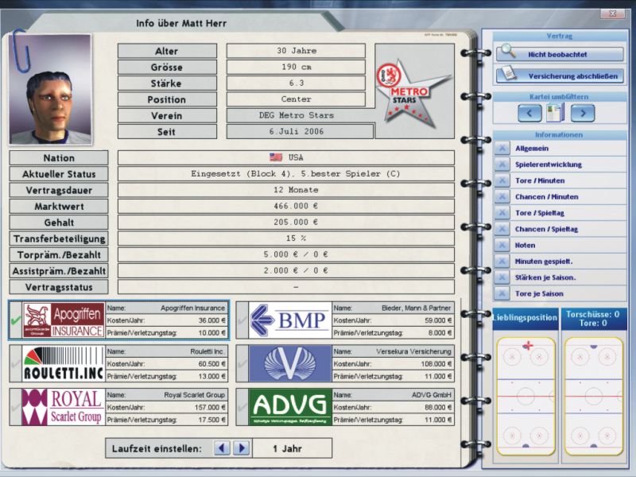636x477 pixels.
Task: Select the ADVG GmbH logo
Action: click(x=290, y=407)
